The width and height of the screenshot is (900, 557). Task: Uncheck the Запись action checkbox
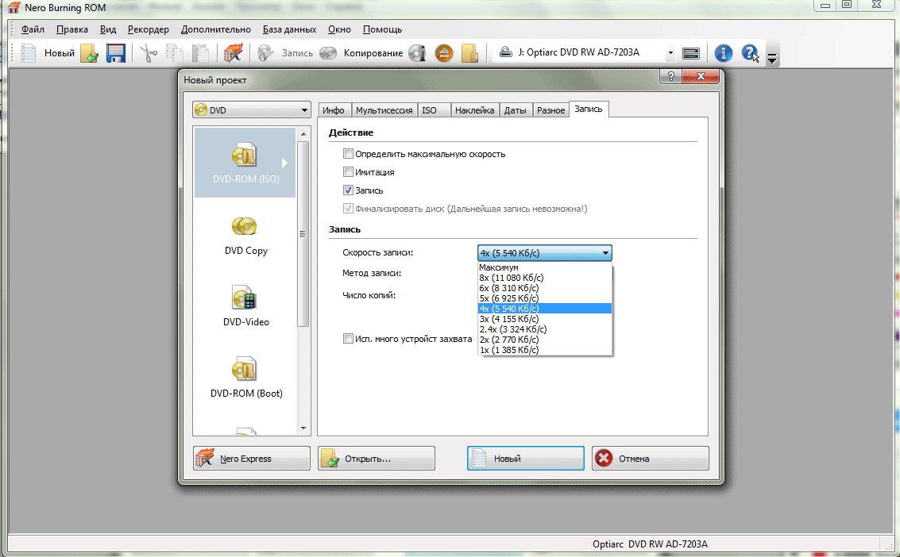[348, 190]
